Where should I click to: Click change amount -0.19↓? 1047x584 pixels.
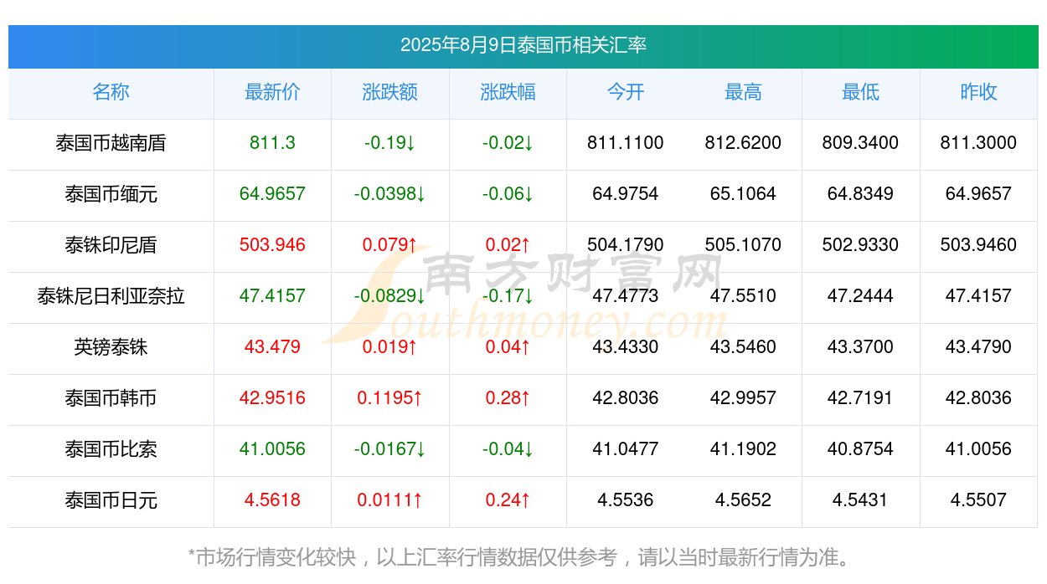[390, 143]
